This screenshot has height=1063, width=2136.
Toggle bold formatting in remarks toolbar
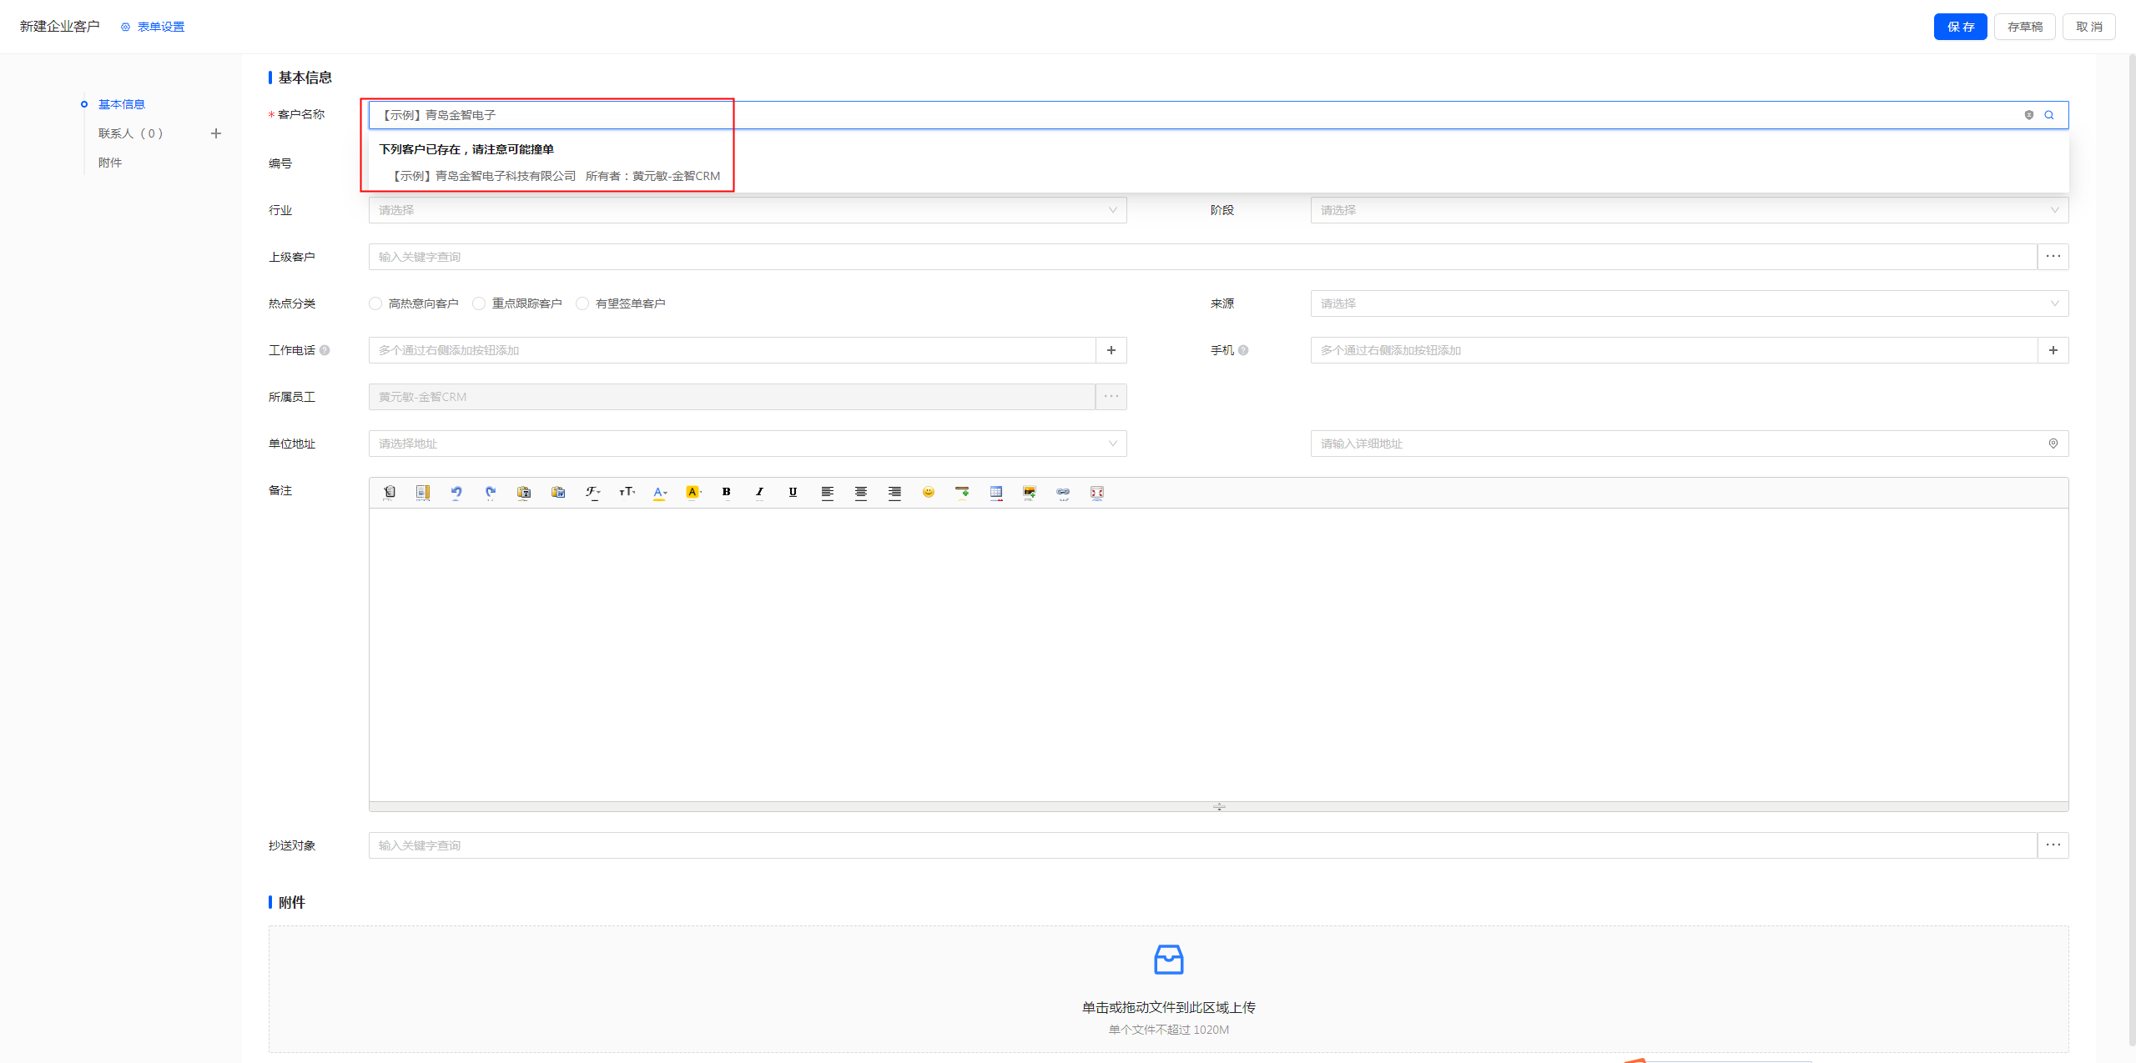click(x=726, y=492)
